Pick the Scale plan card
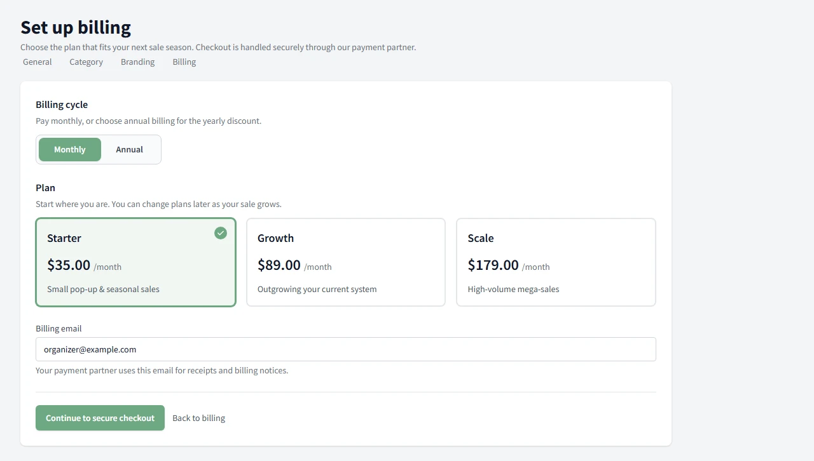Screen dimensions: 814x461 tap(556, 262)
